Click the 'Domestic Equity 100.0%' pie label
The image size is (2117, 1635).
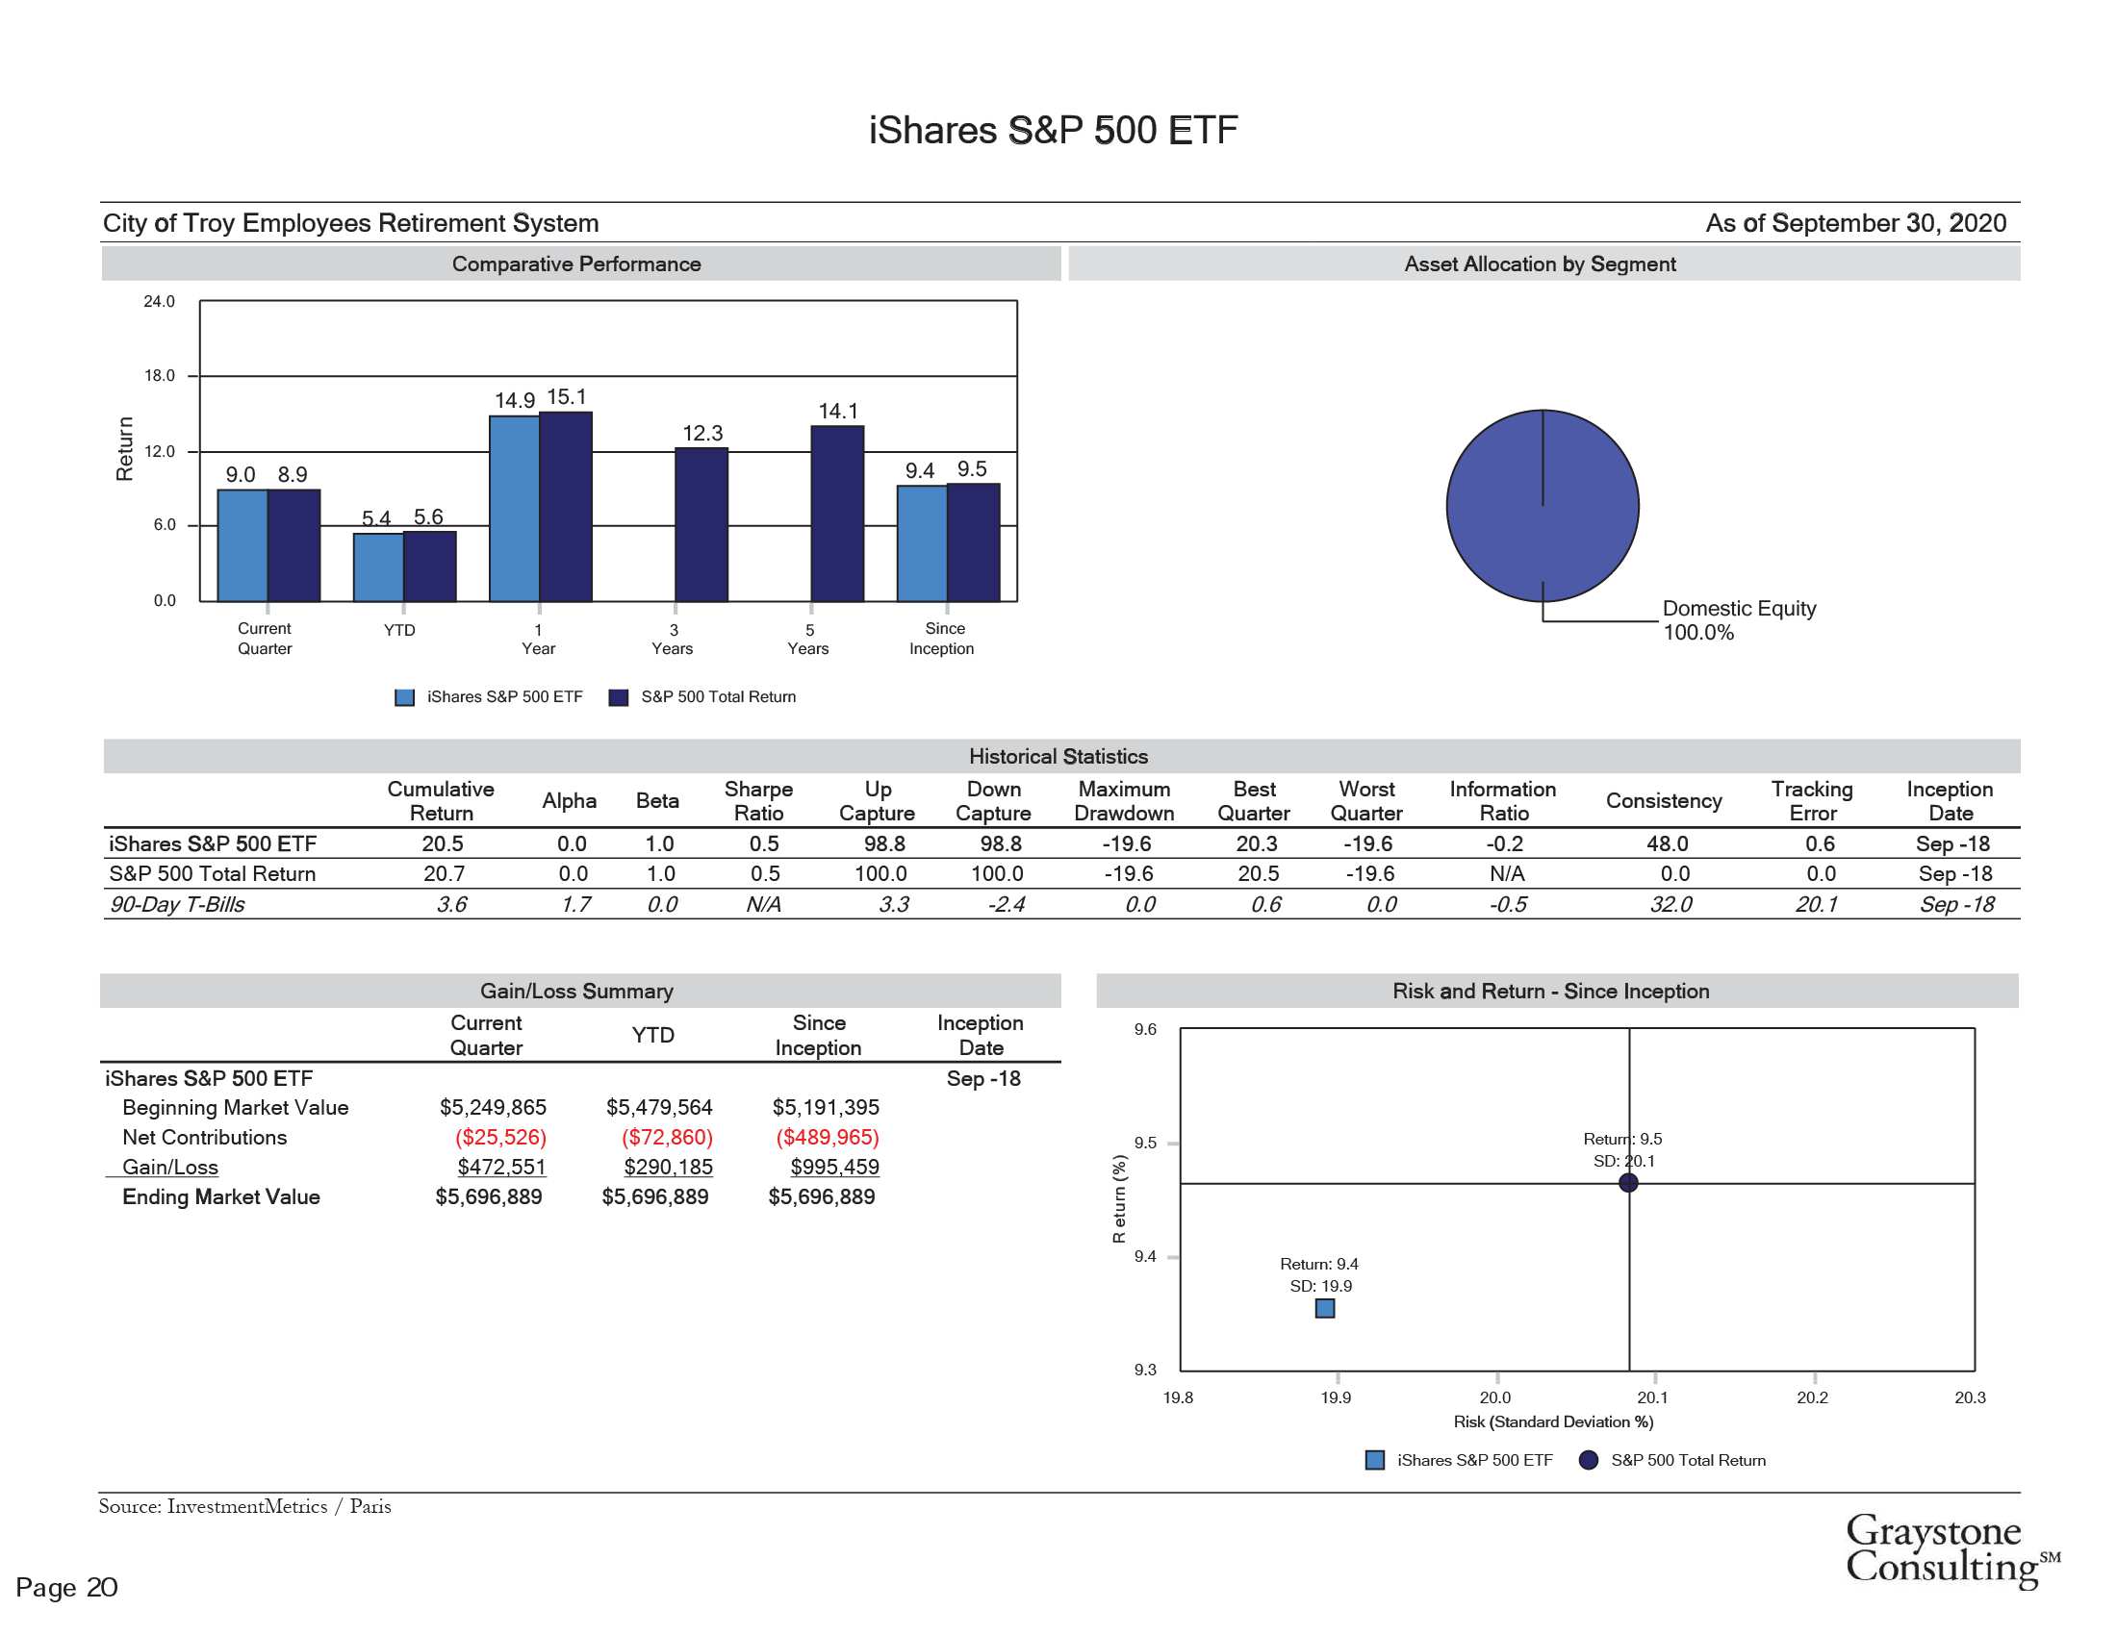(x=1739, y=620)
